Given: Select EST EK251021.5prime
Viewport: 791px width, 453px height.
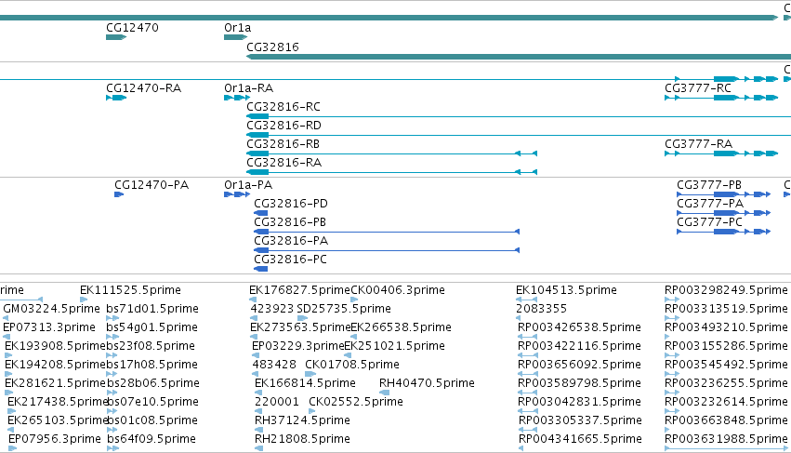Looking at the screenshot, I should pyautogui.click(x=394, y=346).
